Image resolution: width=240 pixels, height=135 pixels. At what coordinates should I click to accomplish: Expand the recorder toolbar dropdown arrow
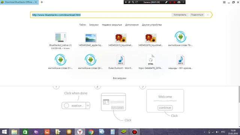point(126,2)
